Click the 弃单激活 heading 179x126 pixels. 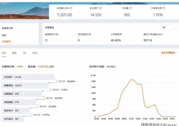(x=49, y=28)
